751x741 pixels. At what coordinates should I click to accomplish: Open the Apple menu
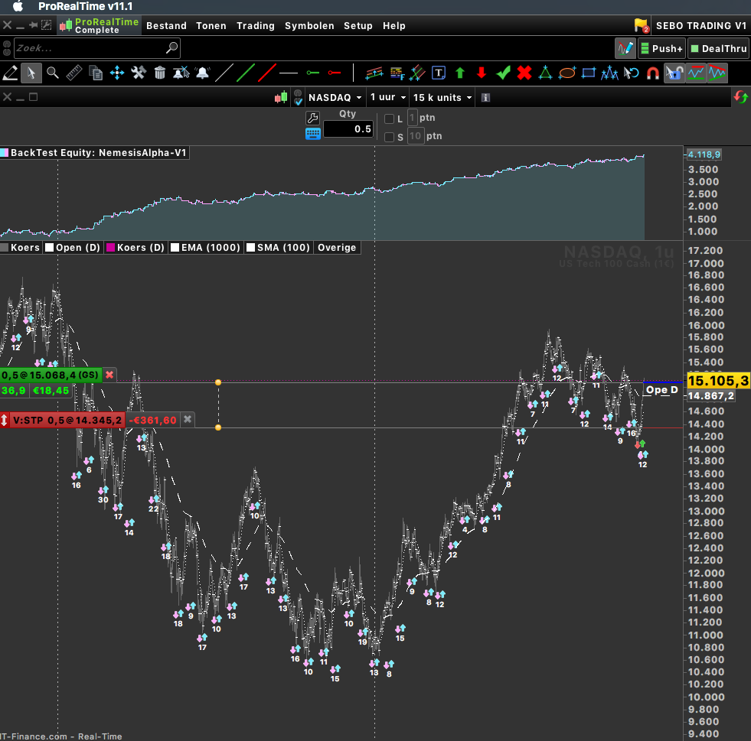[18, 6]
